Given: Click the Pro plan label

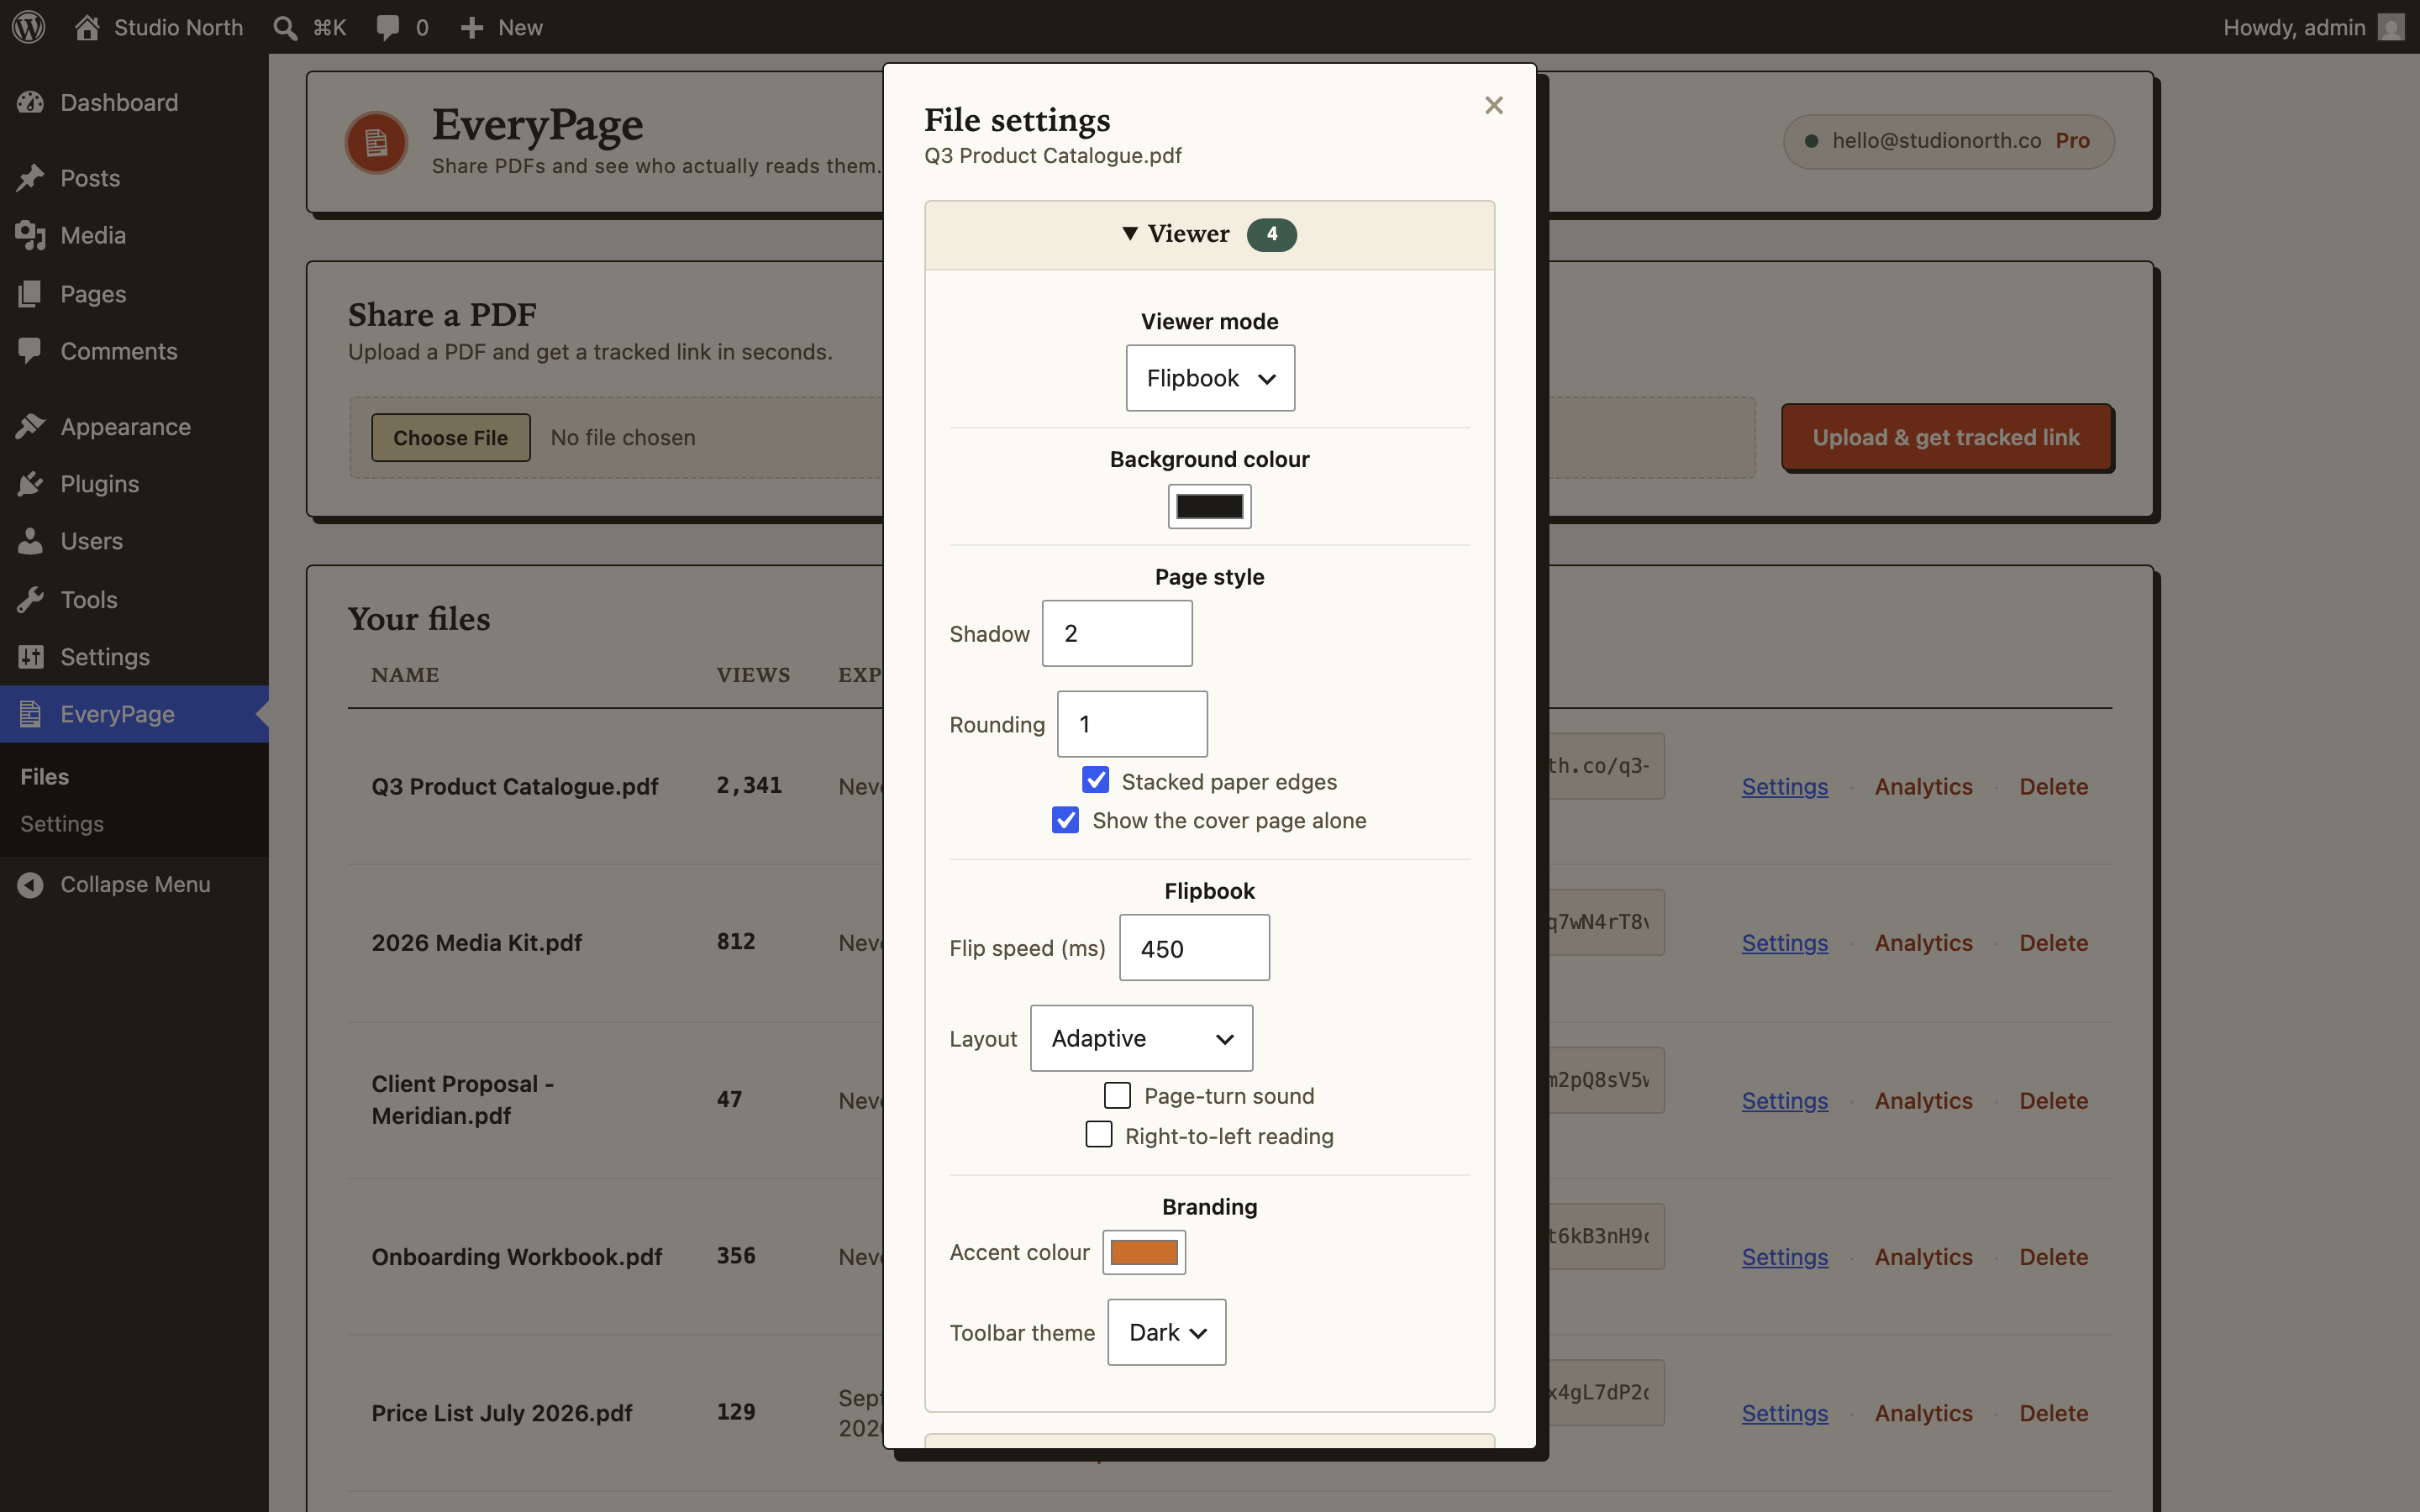Looking at the screenshot, I should (2073, 141).
